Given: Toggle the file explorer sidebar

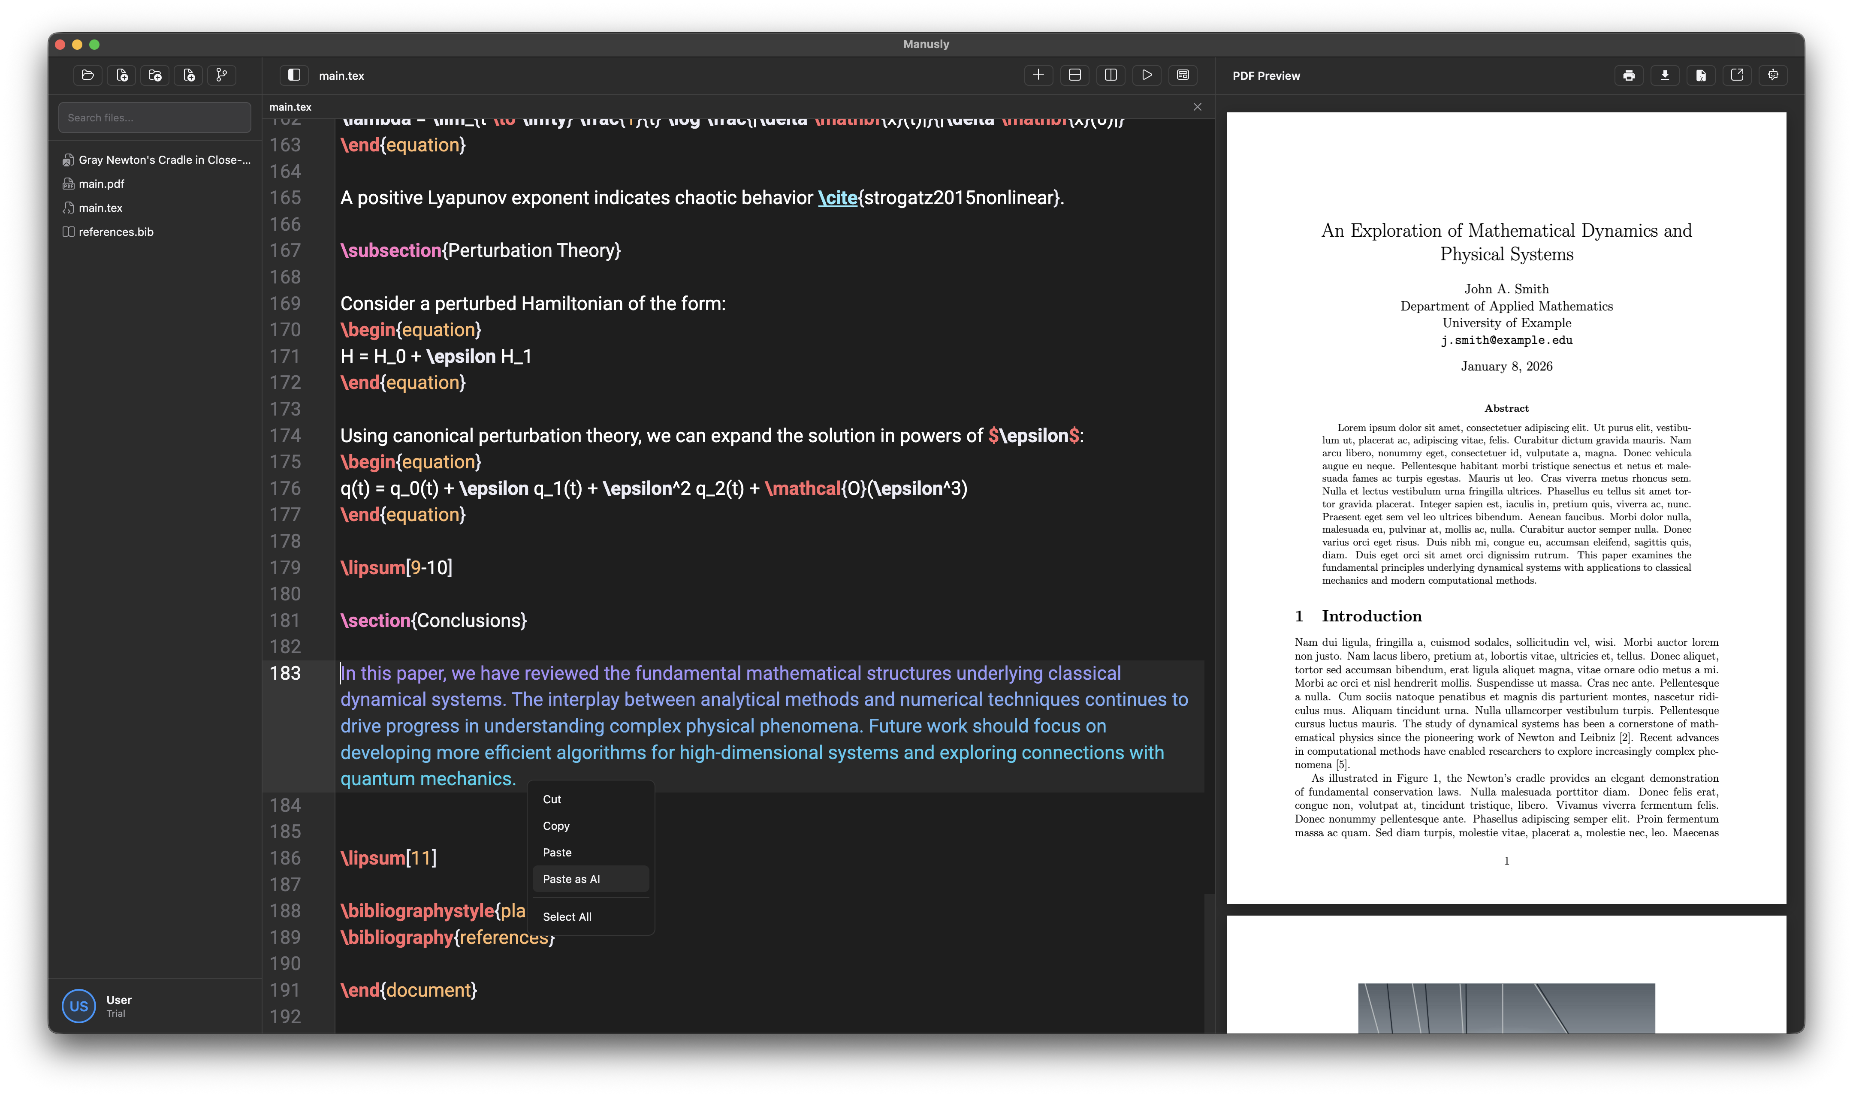Looking at the screenshot, I should pyautogui.click(x=293, y=75).
